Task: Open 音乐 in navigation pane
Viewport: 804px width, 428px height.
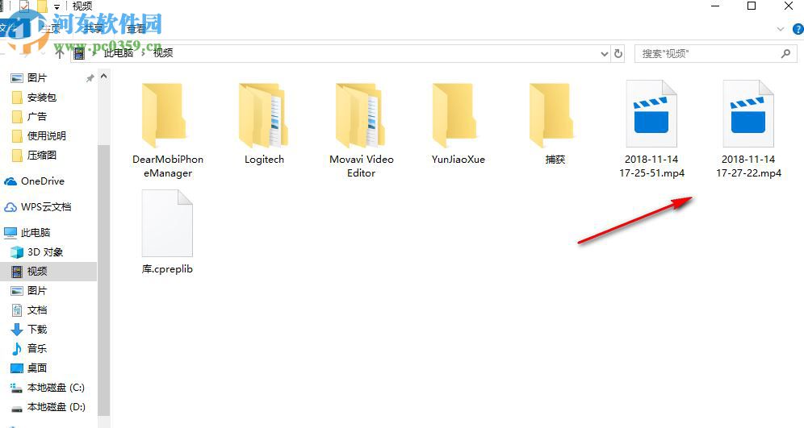Action: (x=29, y=349)
